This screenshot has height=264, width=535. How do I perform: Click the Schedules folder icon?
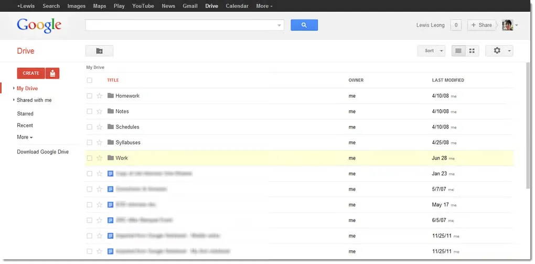pos(110,126)
